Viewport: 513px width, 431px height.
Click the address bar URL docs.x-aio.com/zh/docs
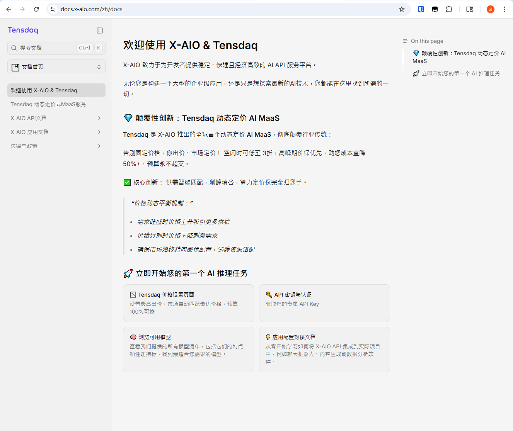92,9
